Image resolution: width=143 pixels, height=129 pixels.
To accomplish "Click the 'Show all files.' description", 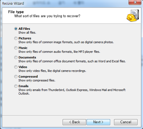I will tap(27, 33).
